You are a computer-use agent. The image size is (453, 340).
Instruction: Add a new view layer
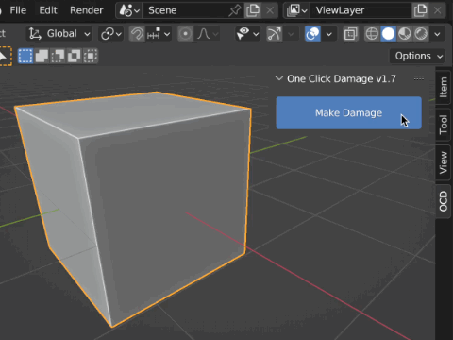pos(421,10)
